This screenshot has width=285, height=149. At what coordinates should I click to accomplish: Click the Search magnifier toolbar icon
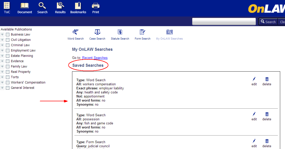point(42,8)
